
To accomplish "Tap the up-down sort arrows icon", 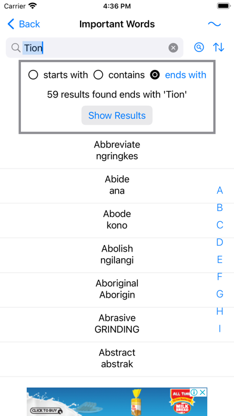I will point(218,47).
